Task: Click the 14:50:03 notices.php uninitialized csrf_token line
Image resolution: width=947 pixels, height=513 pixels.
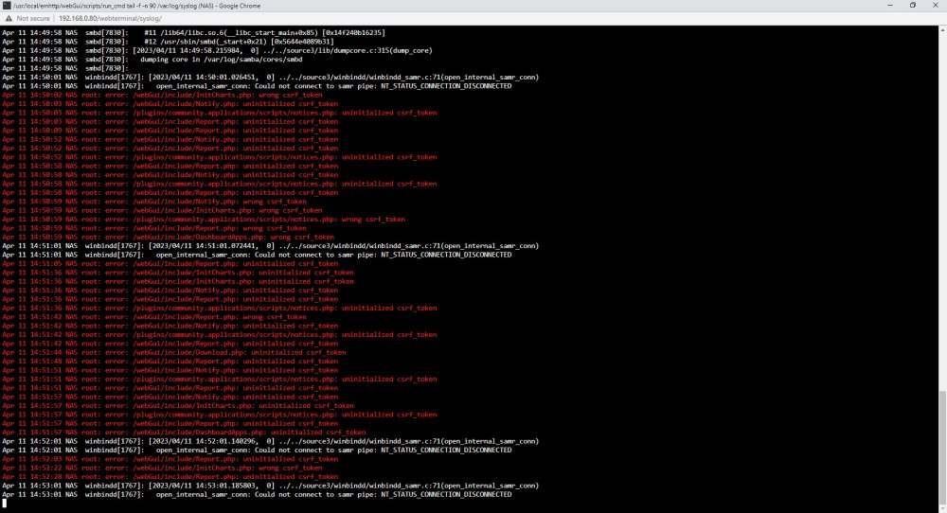Action: pyautogui.click(x=220, y=113)
